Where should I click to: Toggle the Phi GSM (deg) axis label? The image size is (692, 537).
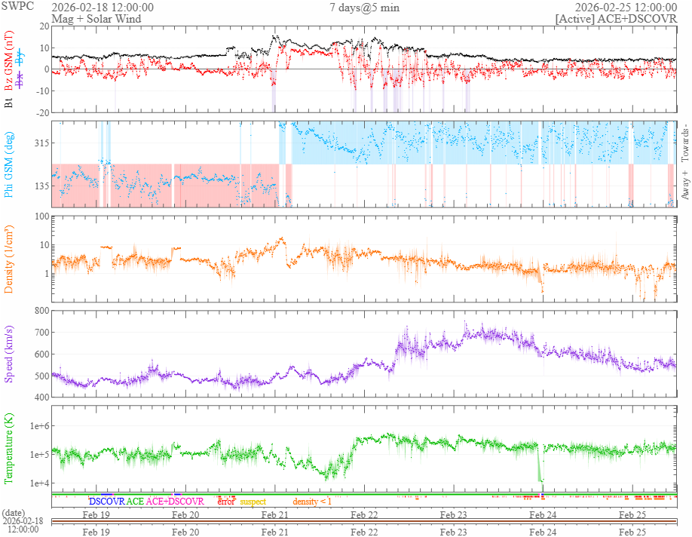[x=9, y=164]
